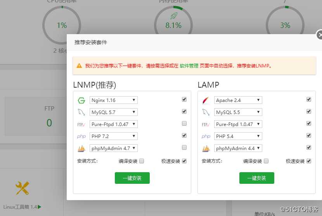Open the Linux toolbox wrench icon

point(22,188)
